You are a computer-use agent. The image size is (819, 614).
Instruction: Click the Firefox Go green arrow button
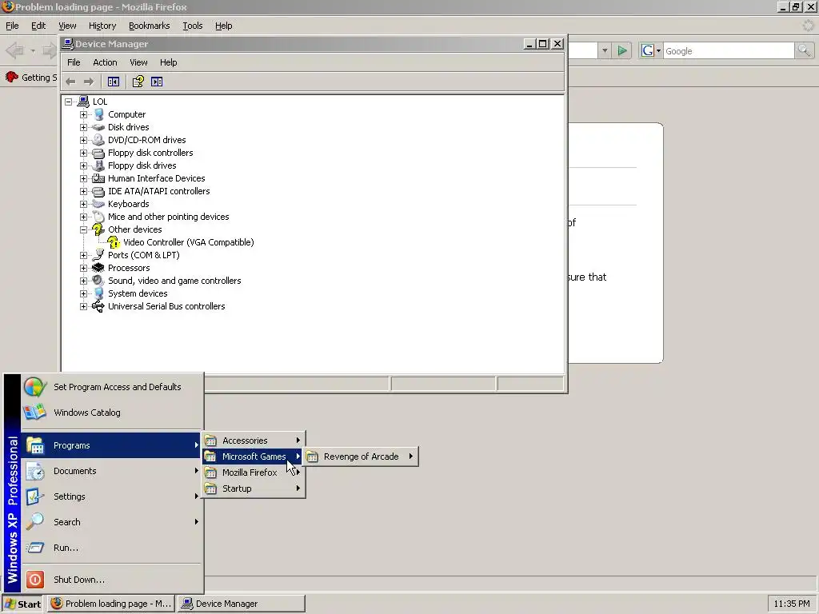[622, 50]
